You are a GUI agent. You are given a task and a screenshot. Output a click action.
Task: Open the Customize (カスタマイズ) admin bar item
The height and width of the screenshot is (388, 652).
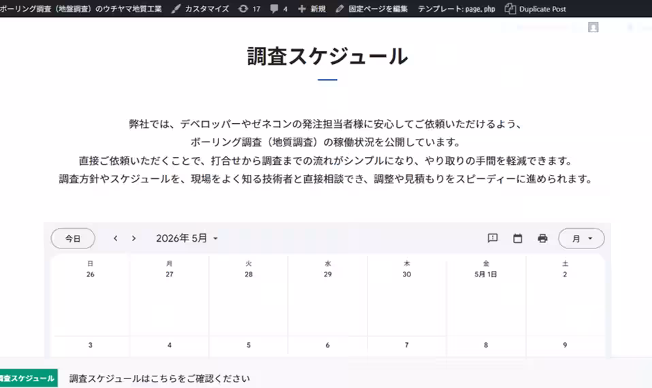tap(200, 9)
